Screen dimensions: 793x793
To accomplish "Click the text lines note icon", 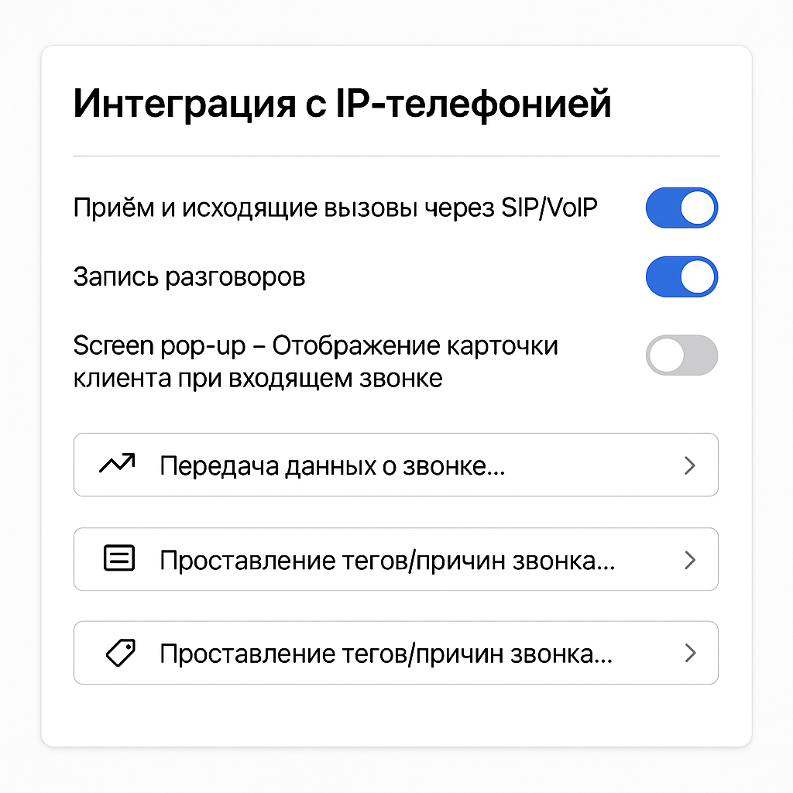I will click(x=119, y=558).
